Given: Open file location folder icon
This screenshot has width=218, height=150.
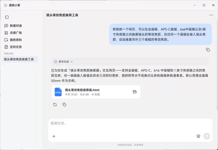Looking at the screenshot, I should [135, 92].
